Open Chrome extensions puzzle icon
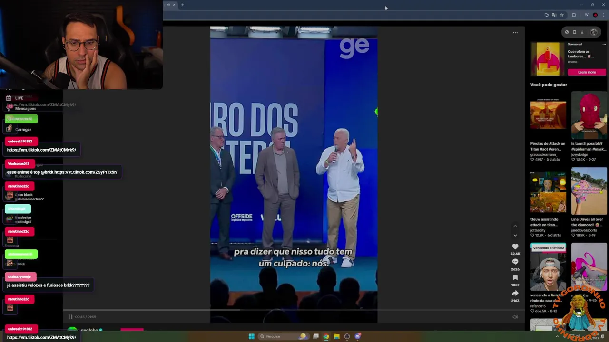The image size is (609, 342). point(574,15)
